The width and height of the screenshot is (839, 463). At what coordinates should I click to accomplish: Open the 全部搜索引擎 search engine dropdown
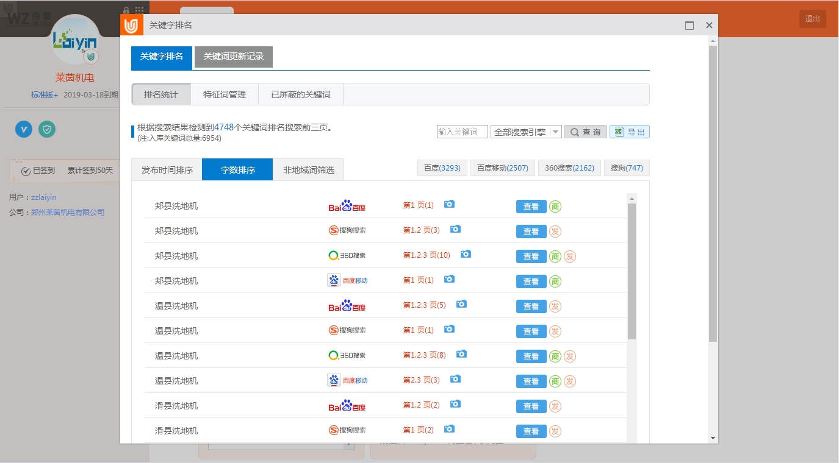525,132
